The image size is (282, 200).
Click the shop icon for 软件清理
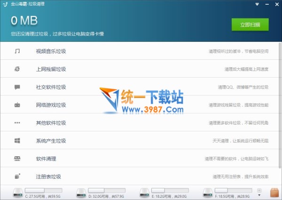(x=17, y=159)
